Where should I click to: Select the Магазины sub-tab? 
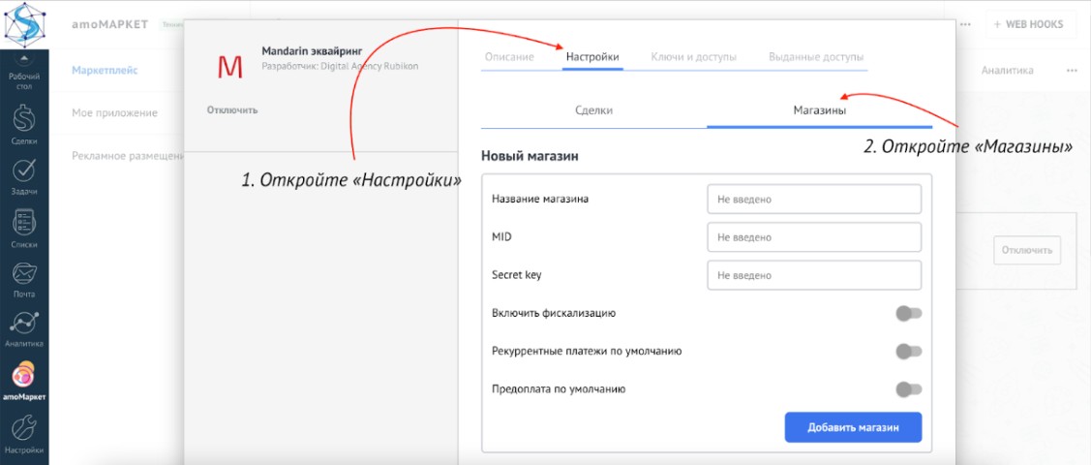(x=820, y=110)
